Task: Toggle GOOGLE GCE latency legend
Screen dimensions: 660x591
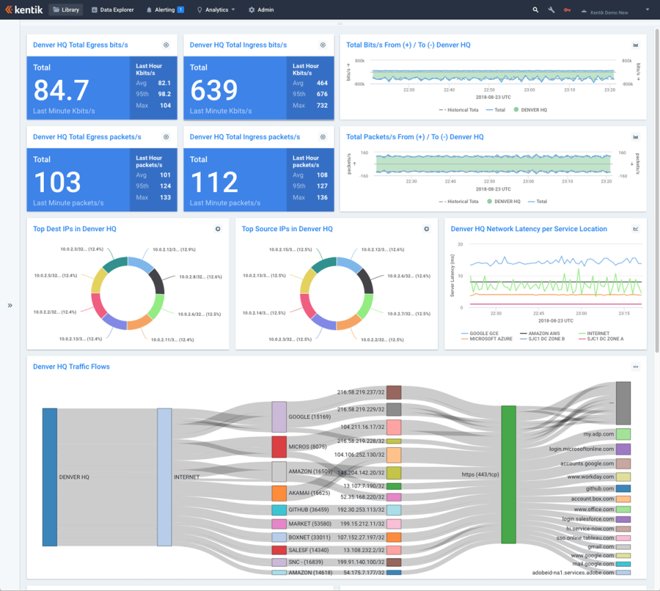Action: [x=480, y=333]
